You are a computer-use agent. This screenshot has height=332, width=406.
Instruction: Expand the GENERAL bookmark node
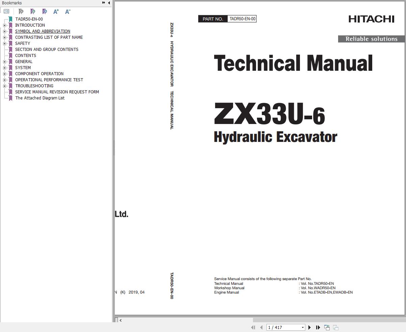(x=4, y=62)
